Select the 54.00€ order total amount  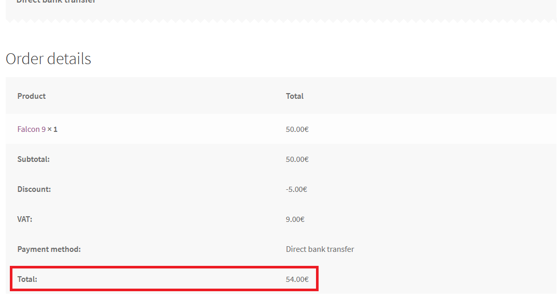297,279
